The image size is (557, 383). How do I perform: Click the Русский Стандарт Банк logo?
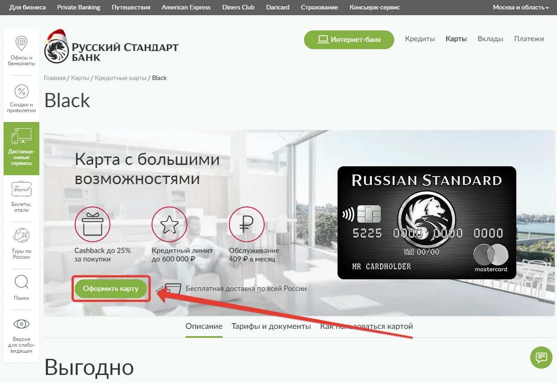[111, 47]
